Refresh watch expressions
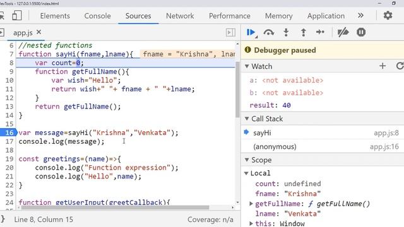This screenshot has width=404, height=227. click(400, 66)
